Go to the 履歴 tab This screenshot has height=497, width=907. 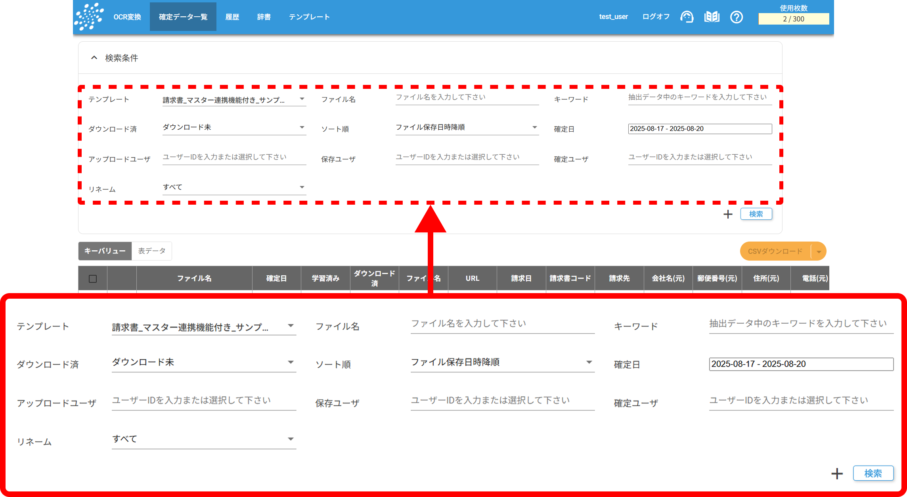coord(232,17)
